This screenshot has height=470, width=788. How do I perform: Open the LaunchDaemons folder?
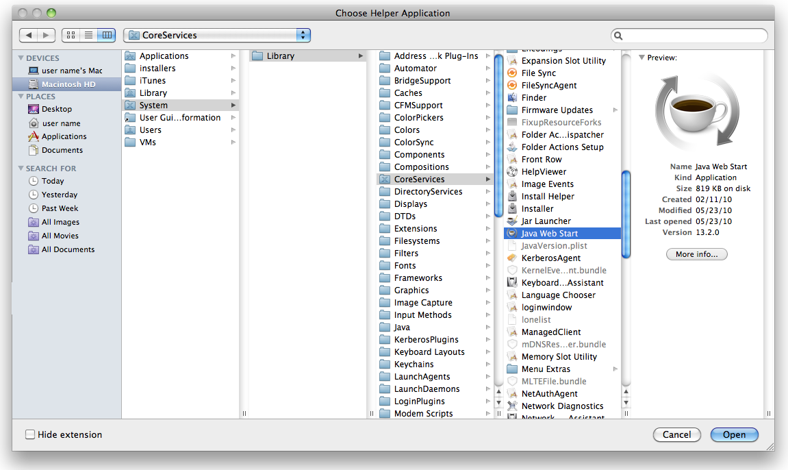click(434, 389)
